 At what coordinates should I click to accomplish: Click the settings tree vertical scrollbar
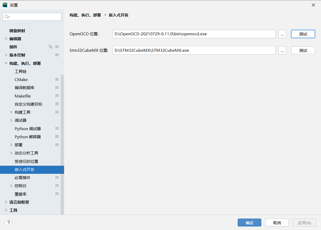[62, 145]
